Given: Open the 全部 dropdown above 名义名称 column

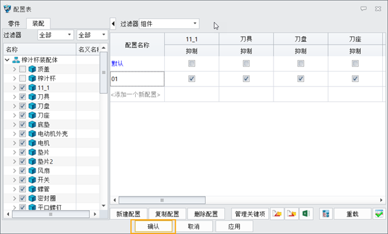Looking at the screenshot, I should coord(92,35).
